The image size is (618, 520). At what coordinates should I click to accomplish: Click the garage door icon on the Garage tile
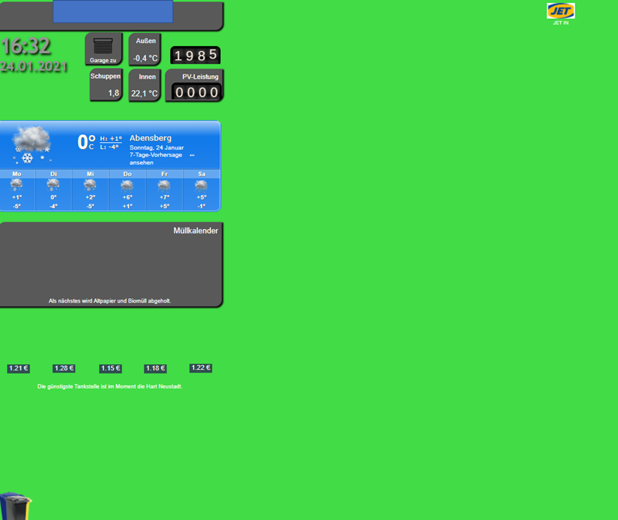[x=103, y=45]
